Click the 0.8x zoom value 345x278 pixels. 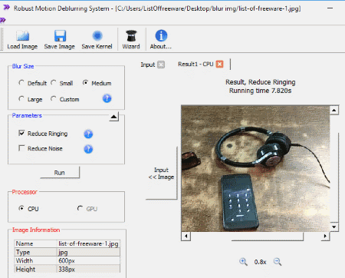pyautogui.click(x=260, y=262)
